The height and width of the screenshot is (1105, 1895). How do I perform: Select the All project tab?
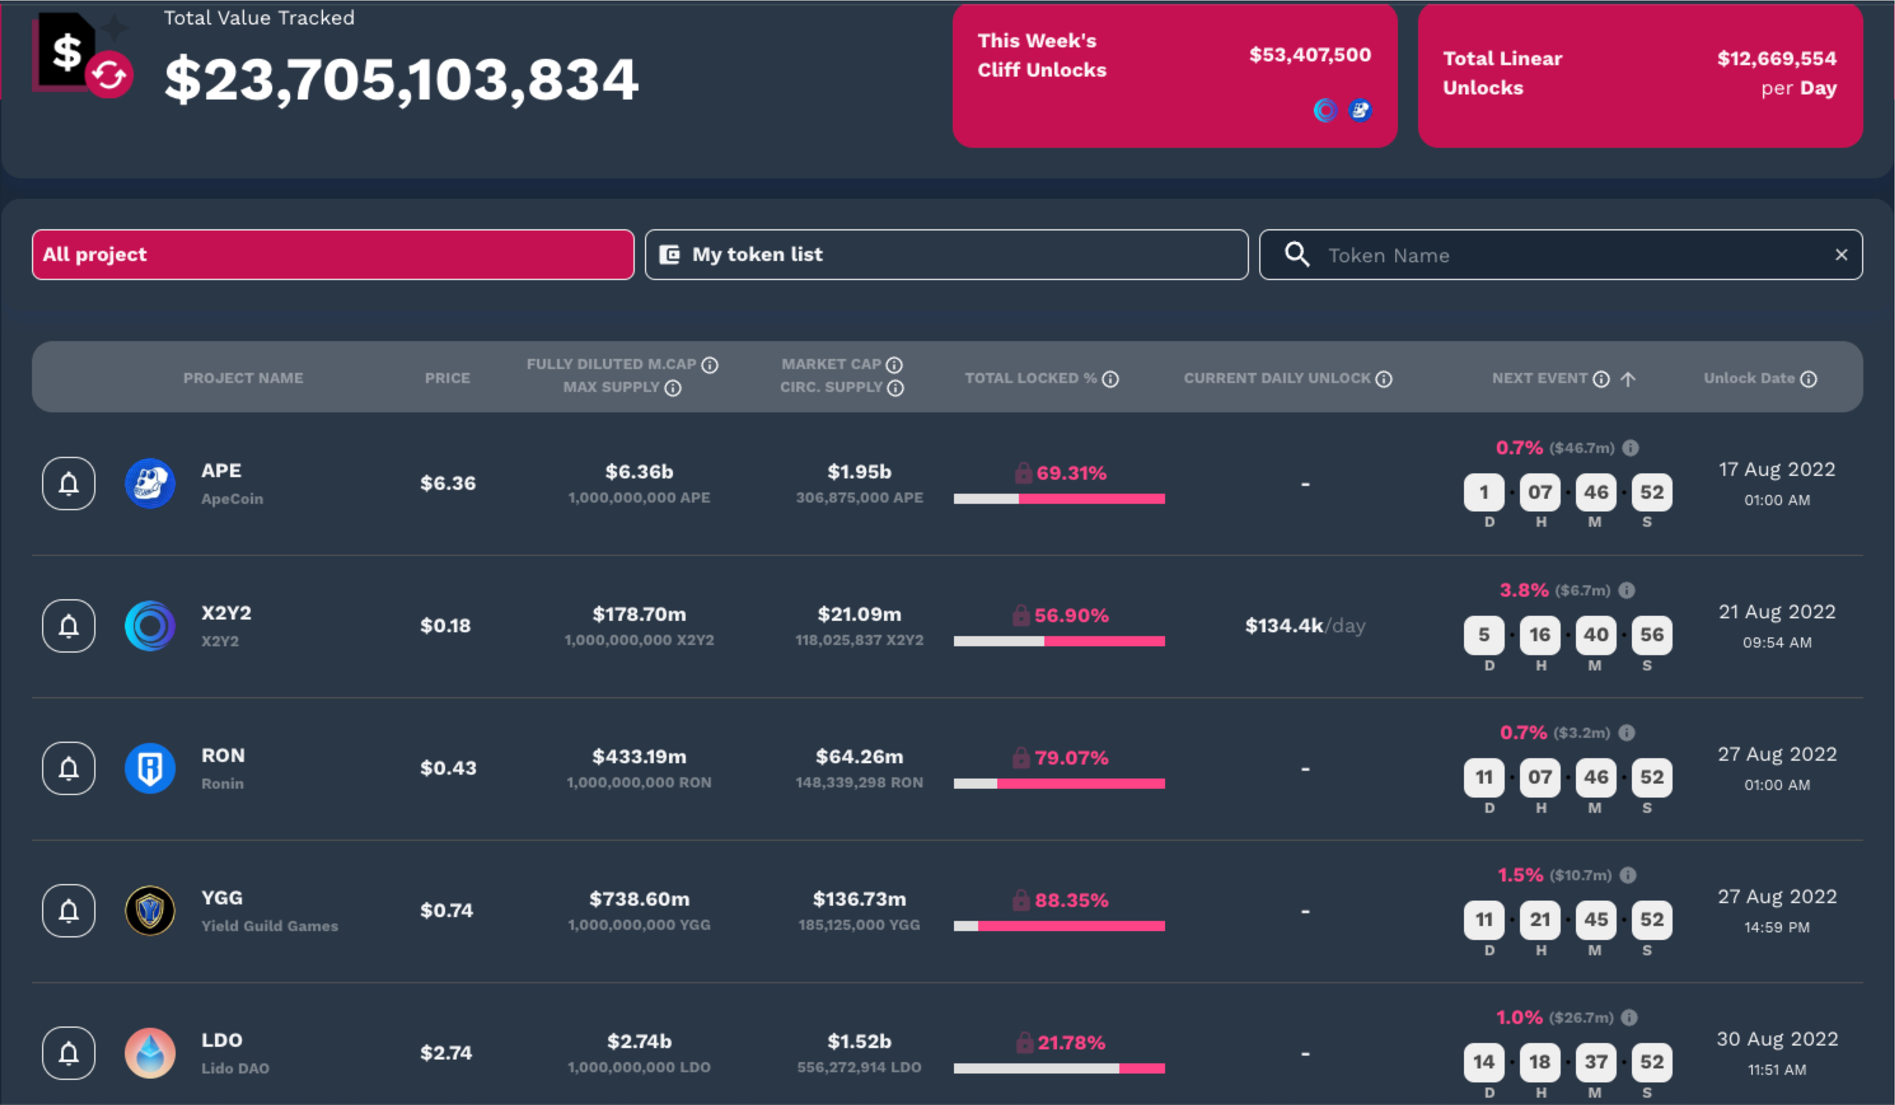tap(333, 255)
